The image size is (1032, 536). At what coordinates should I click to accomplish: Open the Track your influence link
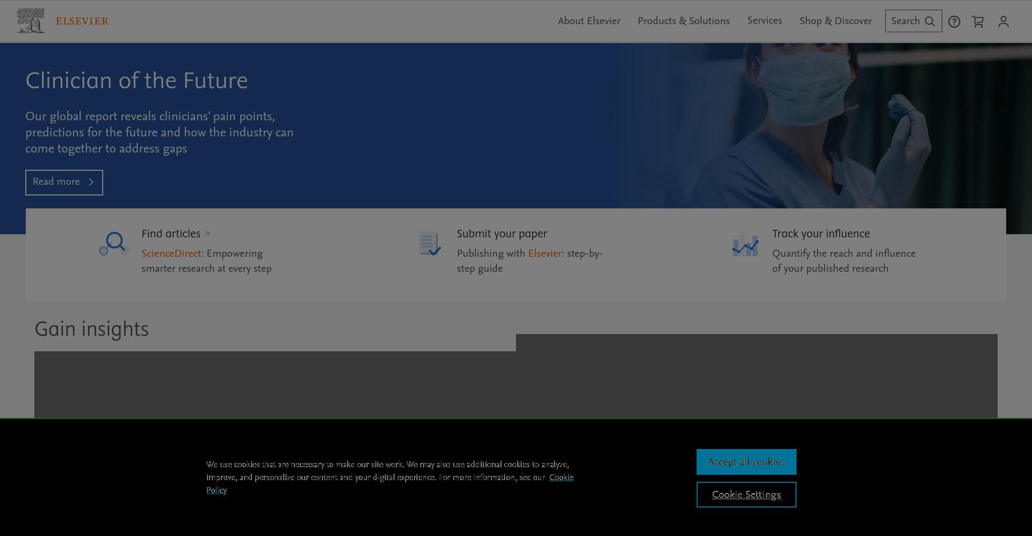[821, 234]
